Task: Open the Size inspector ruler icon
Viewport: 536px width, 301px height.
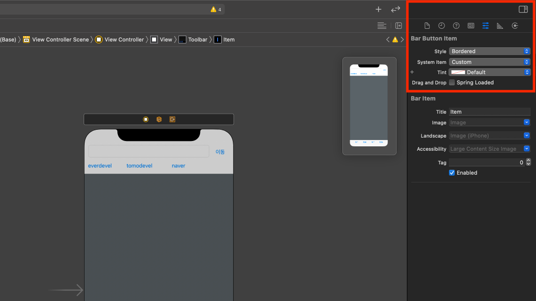Action: click(500, 25)
